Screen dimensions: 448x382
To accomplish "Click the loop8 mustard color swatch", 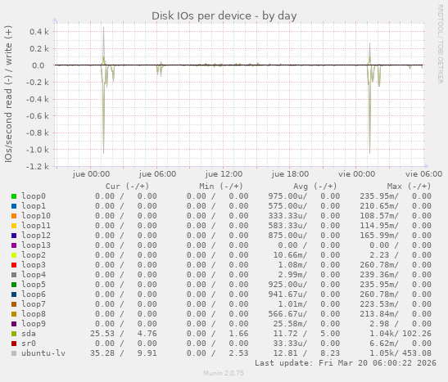I will click(x=14, y=314).
